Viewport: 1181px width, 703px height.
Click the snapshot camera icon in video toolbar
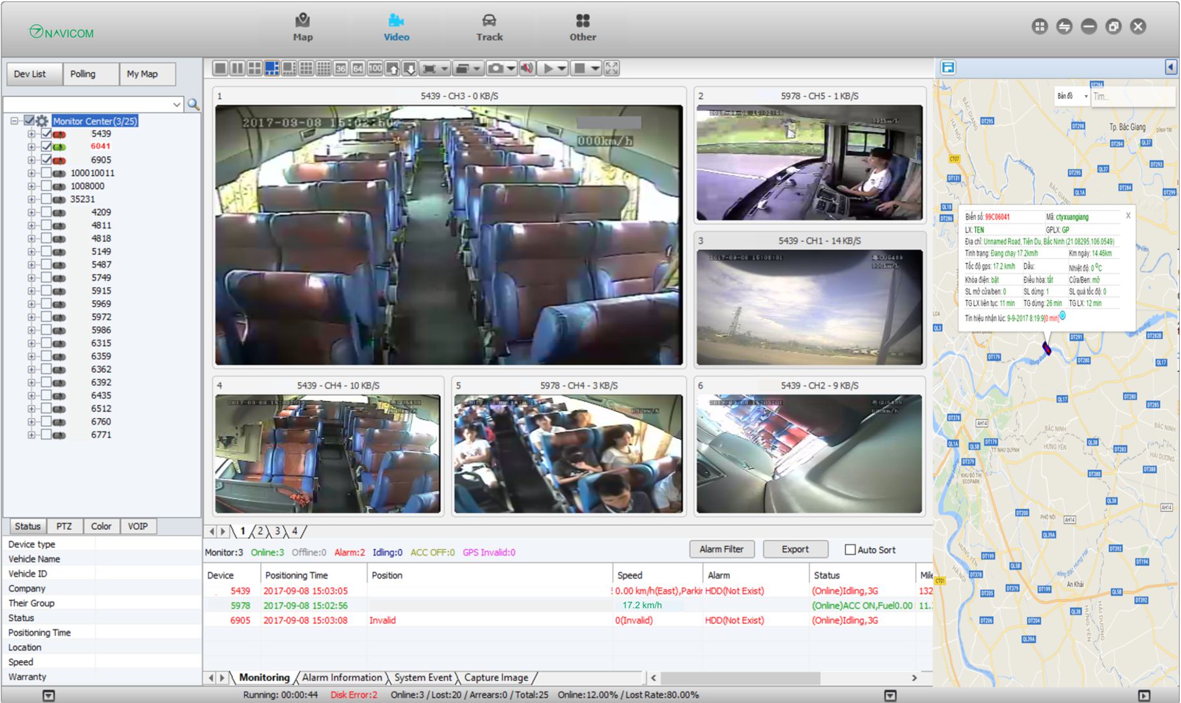pos(496,67)
